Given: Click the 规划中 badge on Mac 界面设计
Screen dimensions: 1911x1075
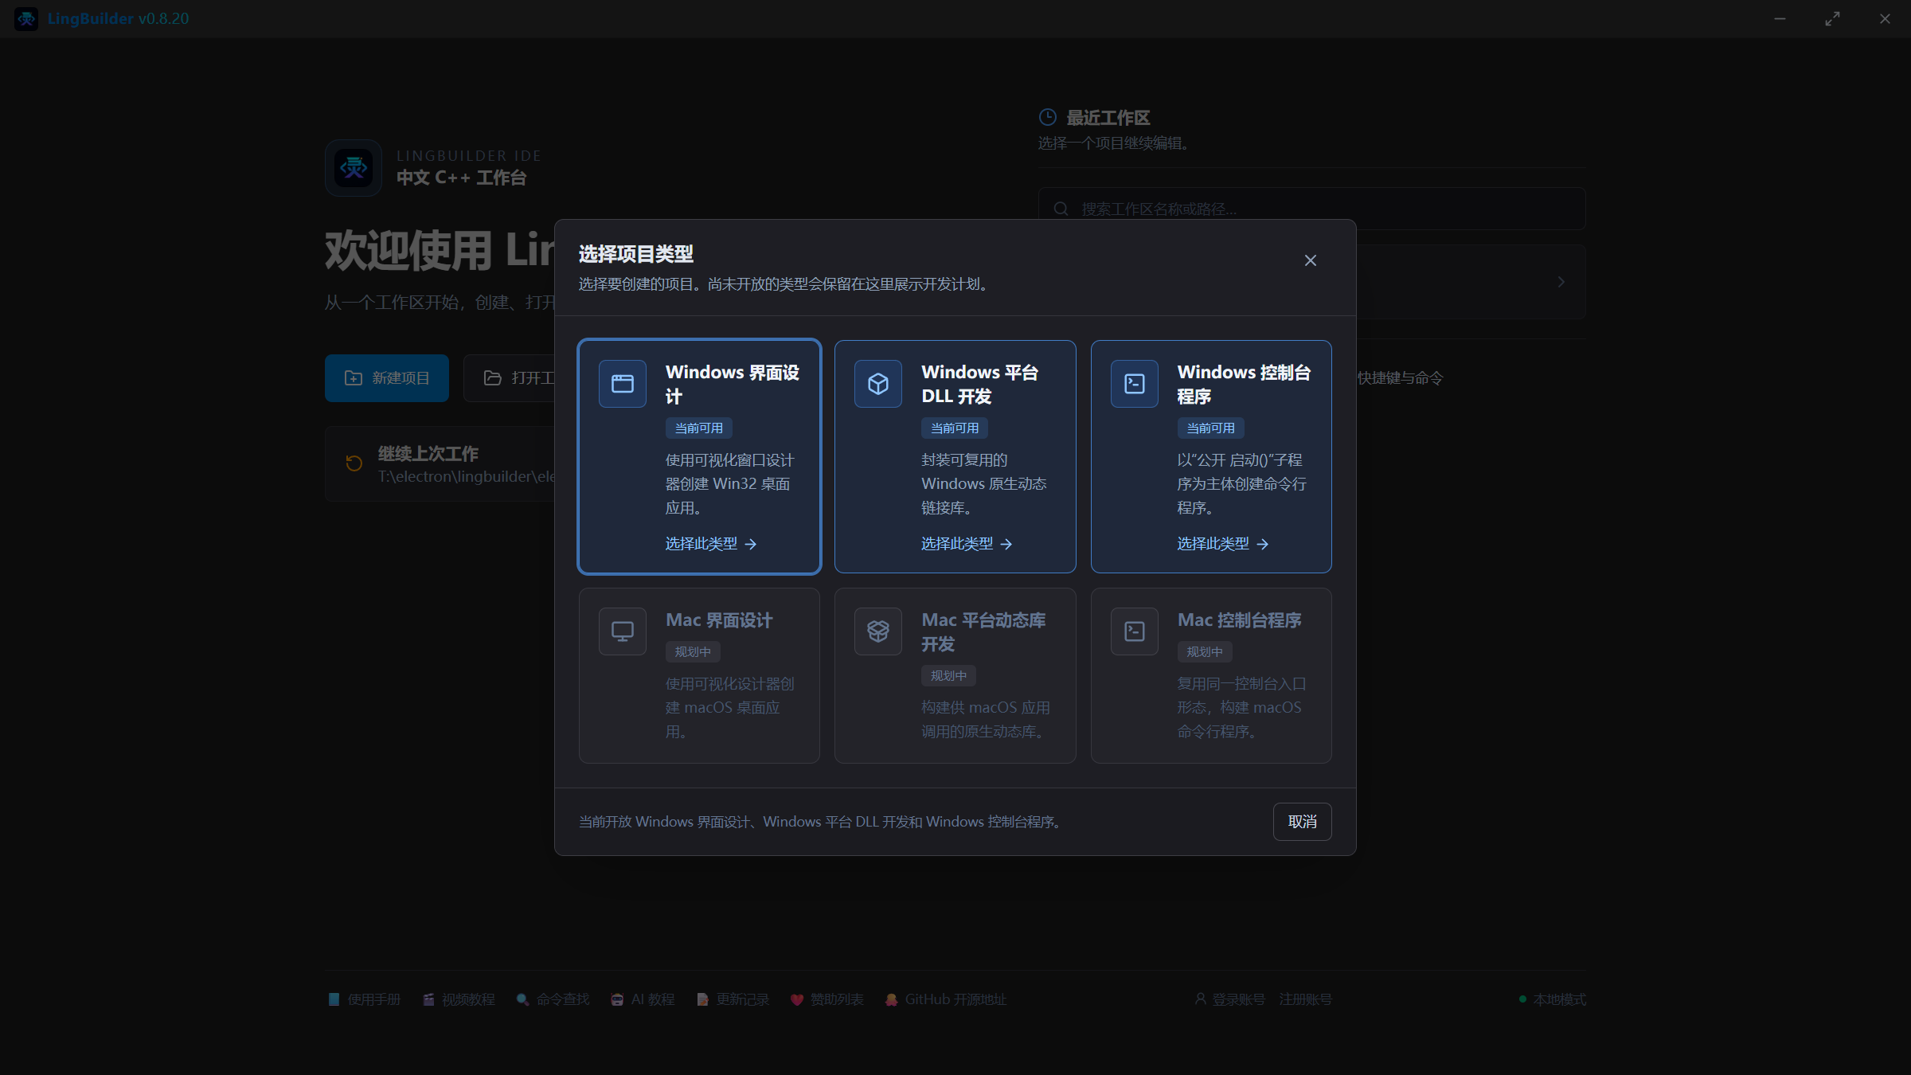Looking at the screenshot, I should (693, 652).
